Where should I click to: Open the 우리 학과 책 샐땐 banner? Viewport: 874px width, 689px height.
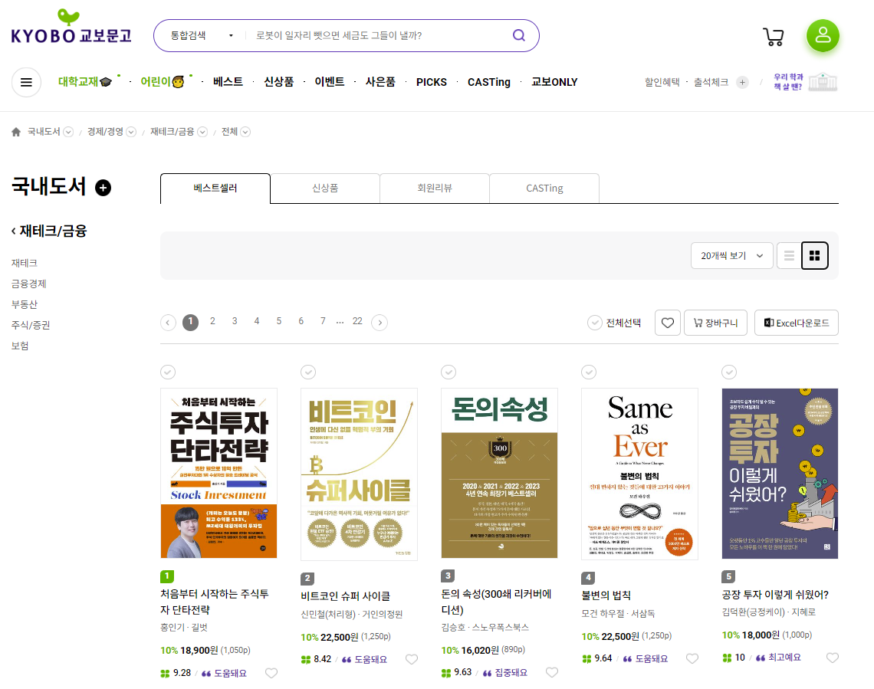(806, 83)
